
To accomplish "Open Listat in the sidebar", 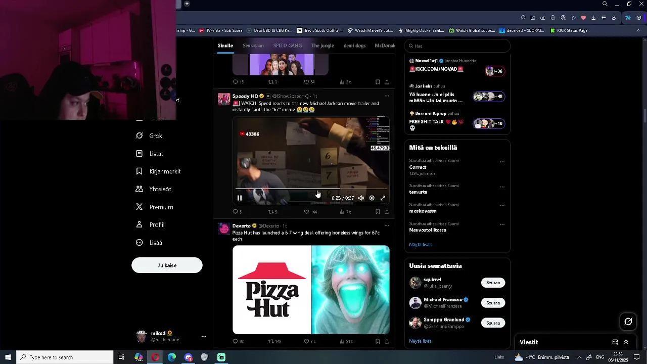I will coord(150,154).
